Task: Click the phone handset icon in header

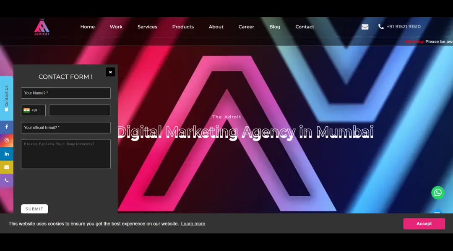Action: coord(381,26)
